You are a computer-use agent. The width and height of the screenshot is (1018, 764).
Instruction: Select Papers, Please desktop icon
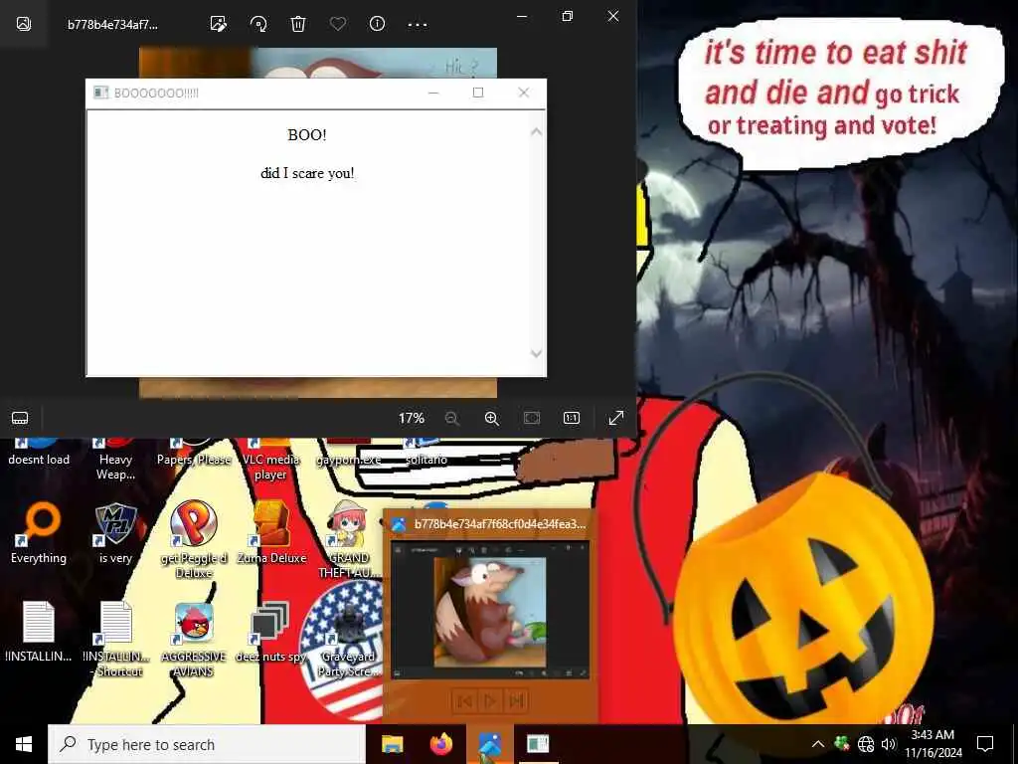[194, 451]
